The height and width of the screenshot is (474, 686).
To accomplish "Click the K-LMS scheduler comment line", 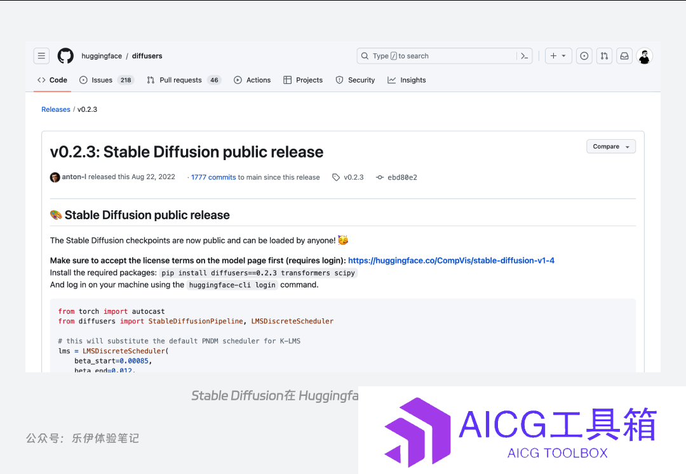I will tap(179, 341).
